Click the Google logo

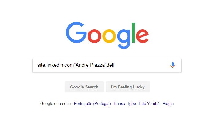click(x=107, y=35)
